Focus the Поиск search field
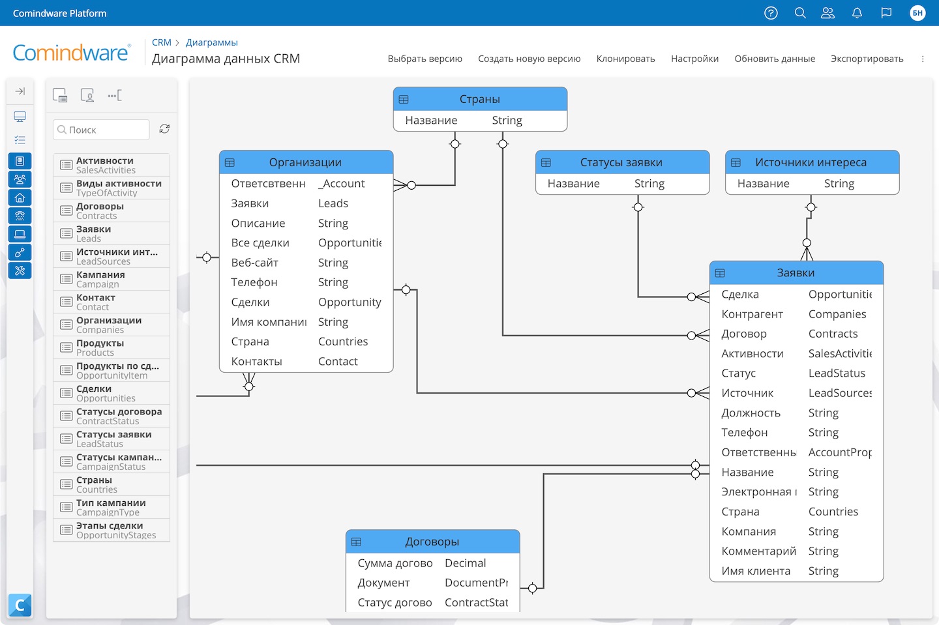The image size is (939, 625). pos(101,130)
